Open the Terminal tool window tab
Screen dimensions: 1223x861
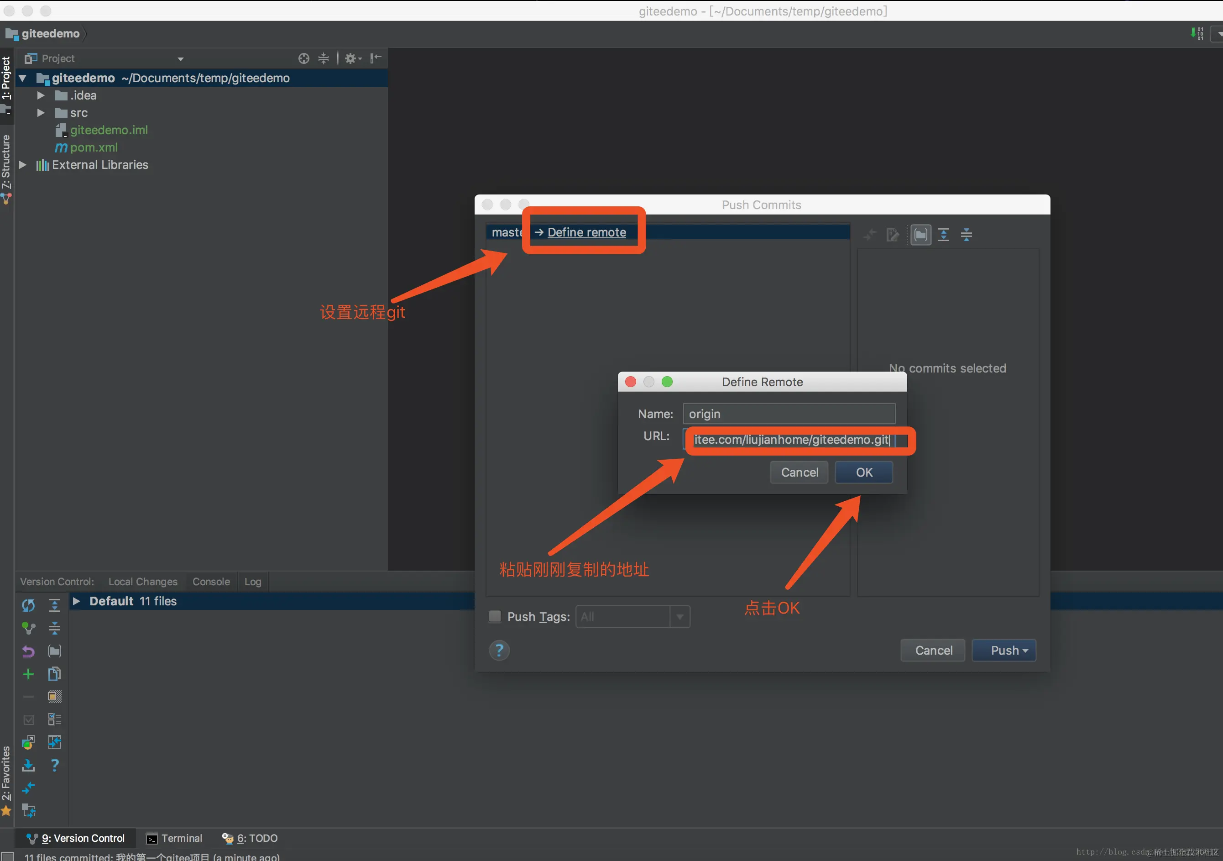(175, 838)
